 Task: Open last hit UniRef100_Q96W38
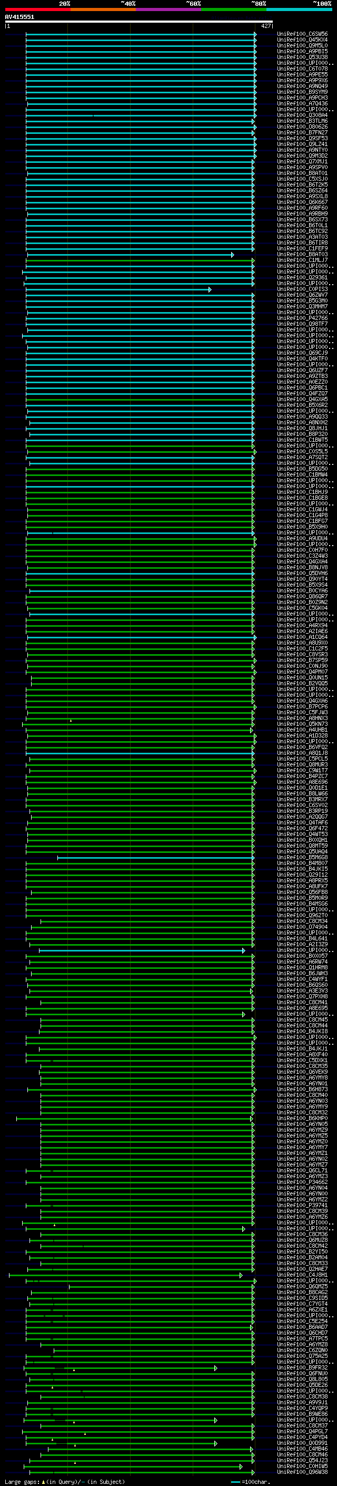coord(302,1472)
